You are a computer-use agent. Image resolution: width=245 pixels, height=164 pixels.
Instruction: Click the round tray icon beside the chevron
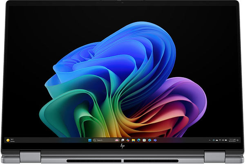click(x=213, y=140)
